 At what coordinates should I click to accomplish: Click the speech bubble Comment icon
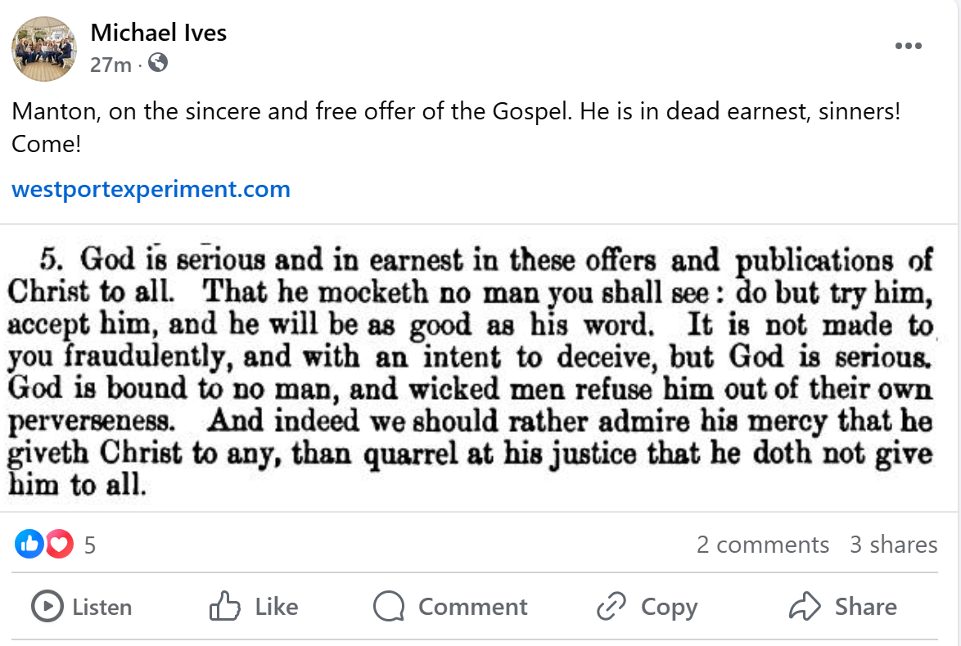pos(388,607)
